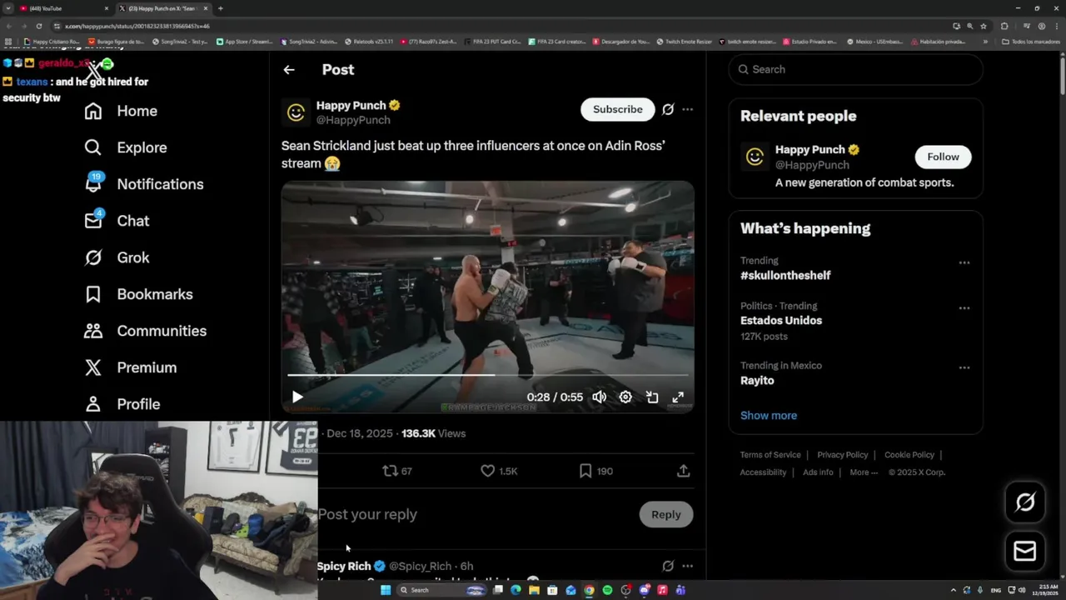
Task: Like the post with 1.5K likes
Action: click(499, 471)
